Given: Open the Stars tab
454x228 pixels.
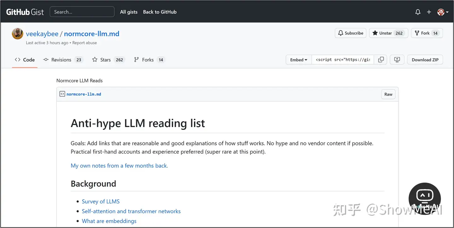Looking at the screenshot, I should tap(108, 60).
